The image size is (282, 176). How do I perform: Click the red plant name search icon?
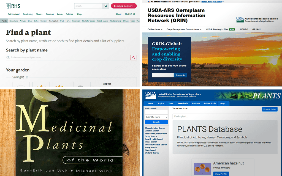[x=134, y=57]
